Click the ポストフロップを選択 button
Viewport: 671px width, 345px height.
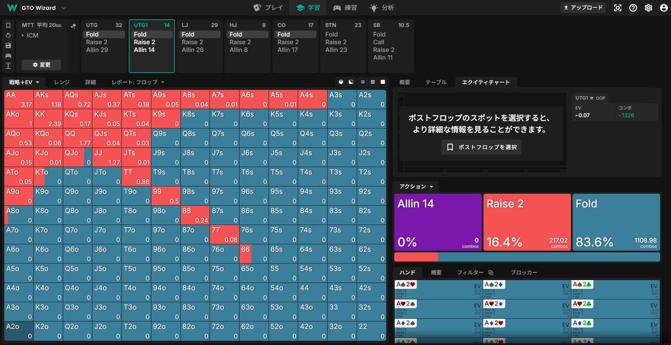[x=481, y=147]
